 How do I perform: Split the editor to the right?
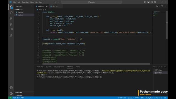tap(162, 6)
